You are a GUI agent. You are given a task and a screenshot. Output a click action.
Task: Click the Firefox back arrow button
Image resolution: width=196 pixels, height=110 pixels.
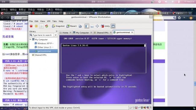tap(3, 18)
